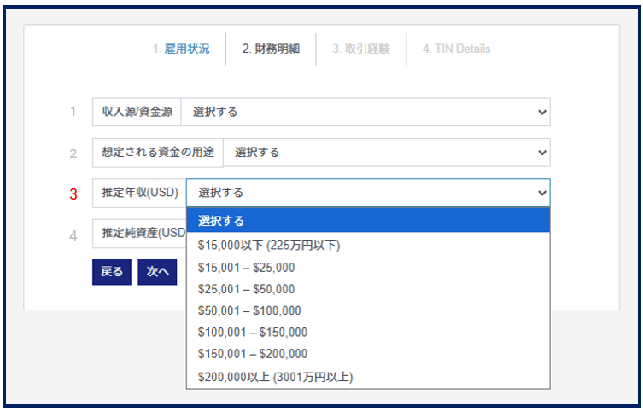Pick $100,001 – $150,000 annual income
Image resolution: width=643 pixels, height=411 pixels.
(252, 333)
